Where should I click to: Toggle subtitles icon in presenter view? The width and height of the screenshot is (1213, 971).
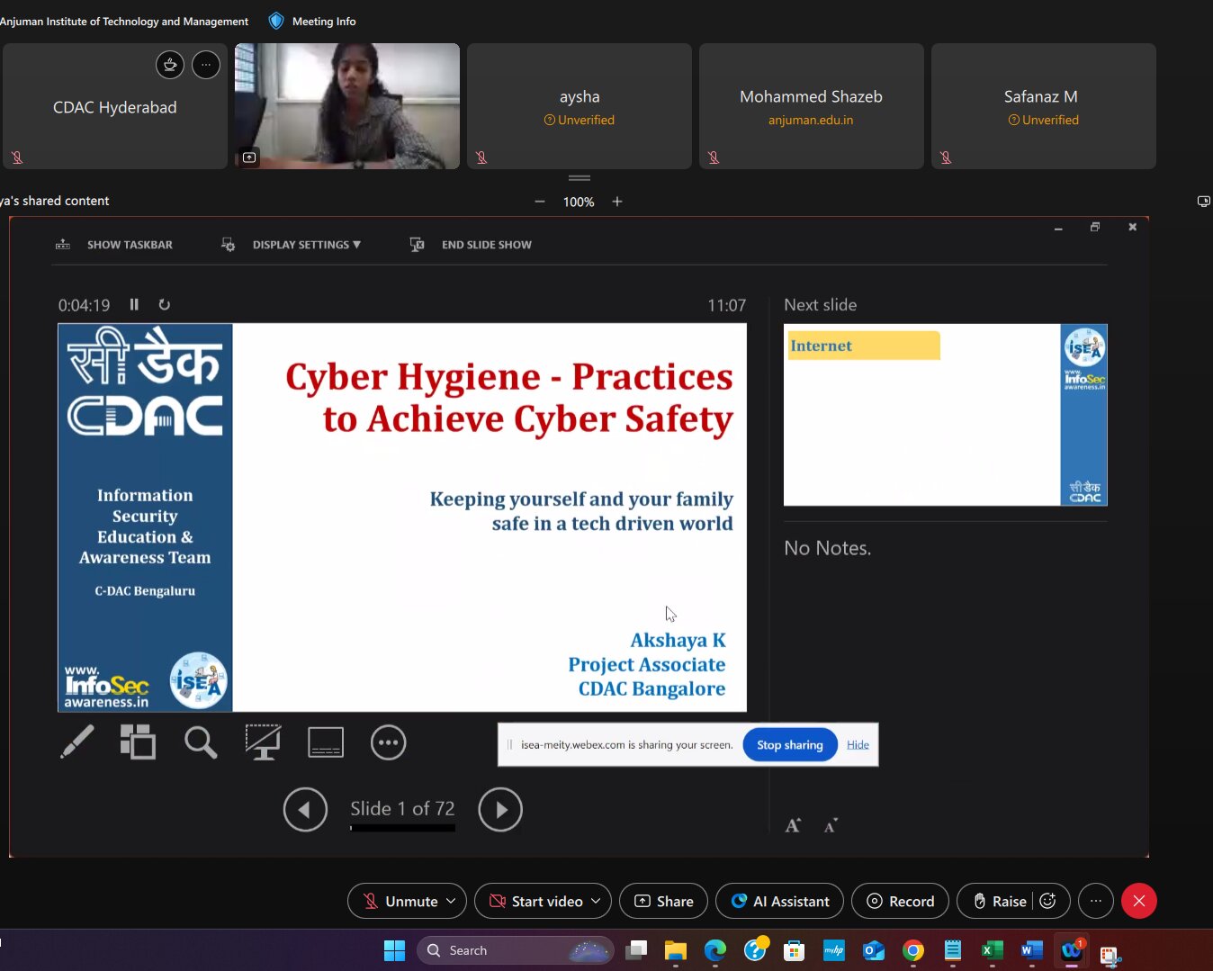click(x=326, y=742)
